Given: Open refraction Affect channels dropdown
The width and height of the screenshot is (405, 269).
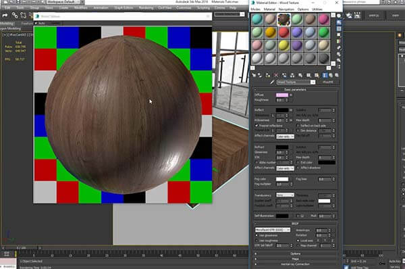Looking at the screenshot, I should point(285,168).
